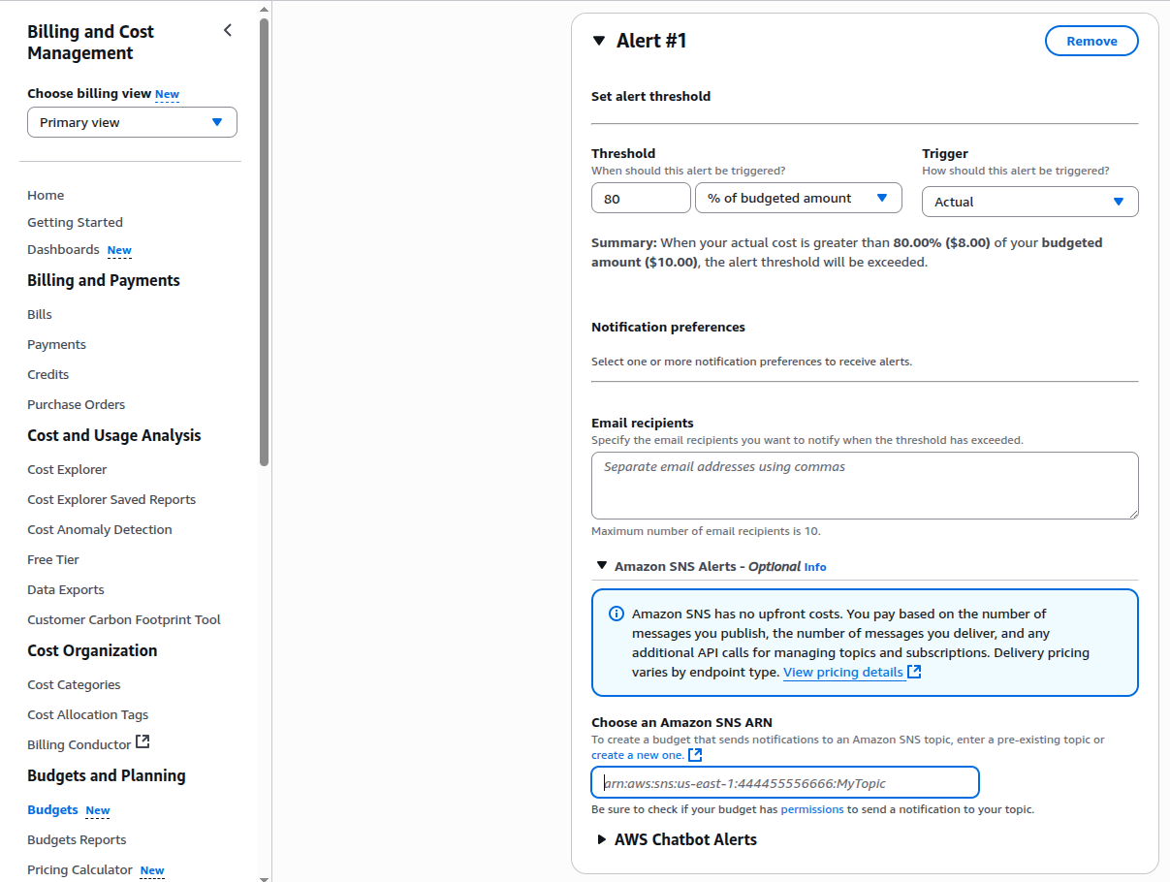Collapse the Amazon SNS Alerts section
Image resolution: width=1170 pixels, height=882 pixels.
tap(601, 566)
